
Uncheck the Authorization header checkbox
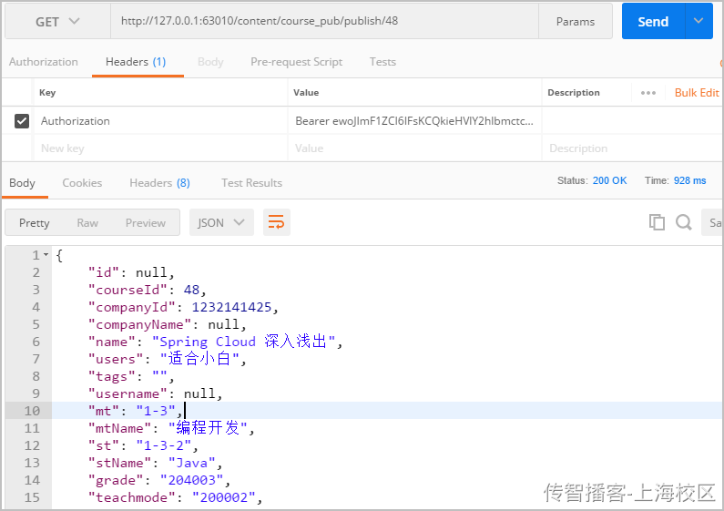click(x=22, y=121)
